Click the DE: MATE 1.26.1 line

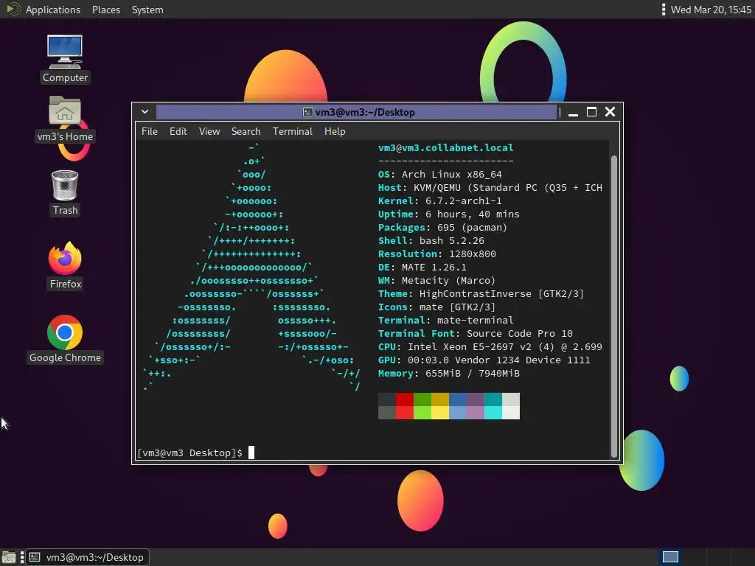[422, 267]
